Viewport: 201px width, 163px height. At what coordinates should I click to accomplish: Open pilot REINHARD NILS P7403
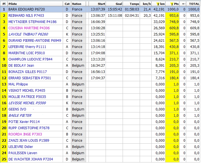(26, 15)
